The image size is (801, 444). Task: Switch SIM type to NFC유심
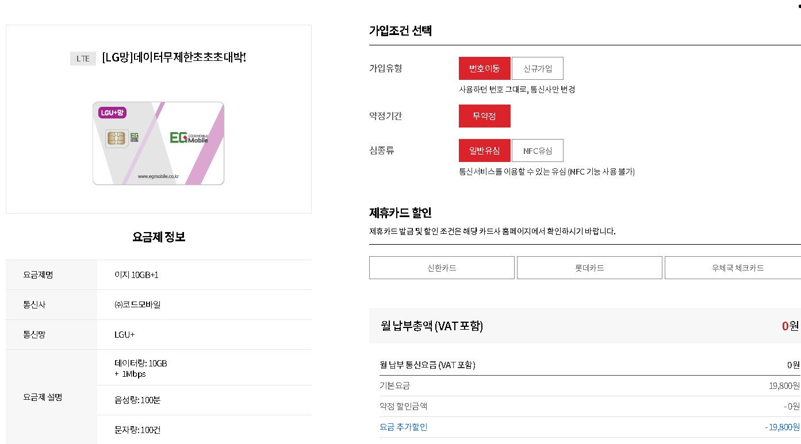(x=537, y=150)
